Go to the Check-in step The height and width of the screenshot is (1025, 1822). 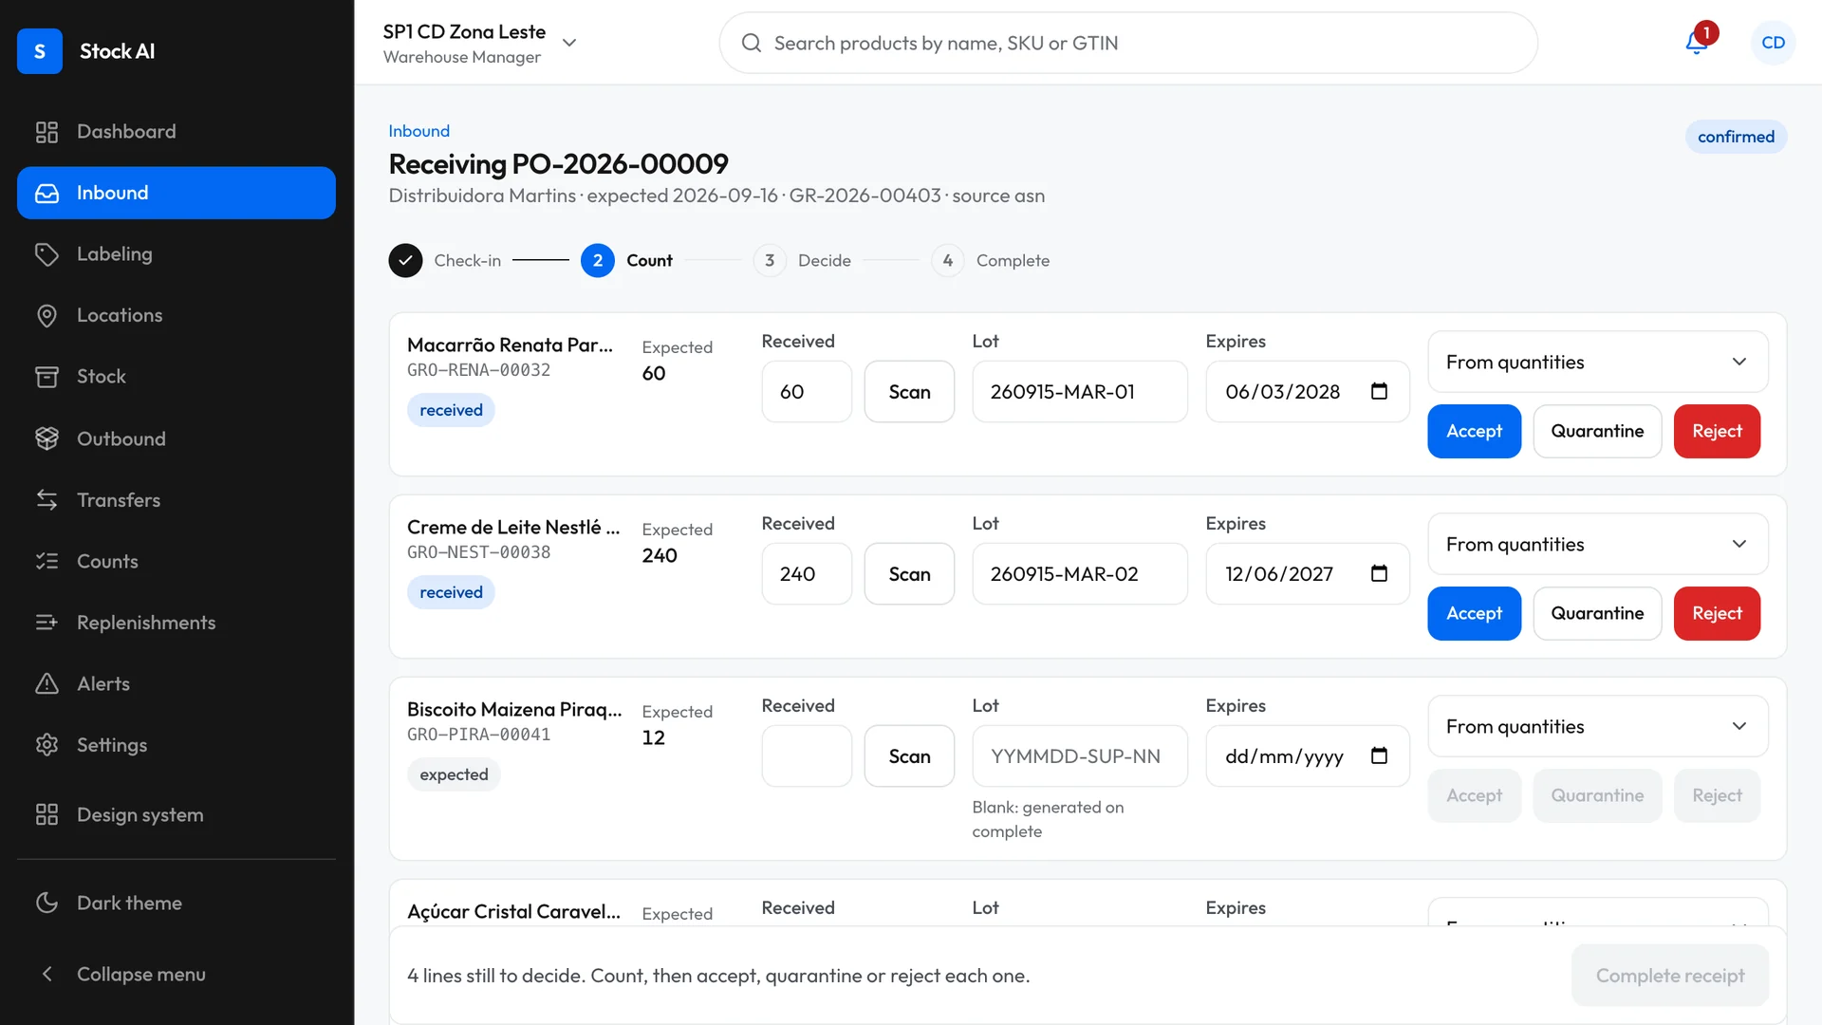click(x=445, y=260)
